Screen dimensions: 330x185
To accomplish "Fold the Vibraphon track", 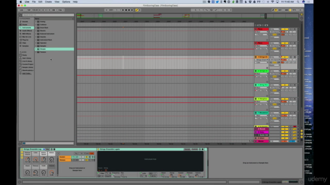I will [256, 99].
